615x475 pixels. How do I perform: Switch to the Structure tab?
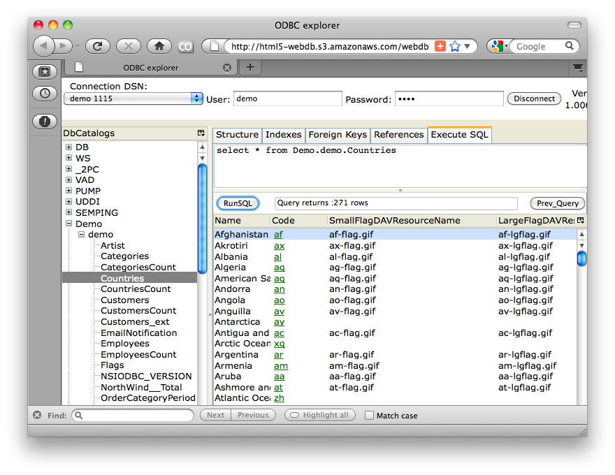click(237, 135)
